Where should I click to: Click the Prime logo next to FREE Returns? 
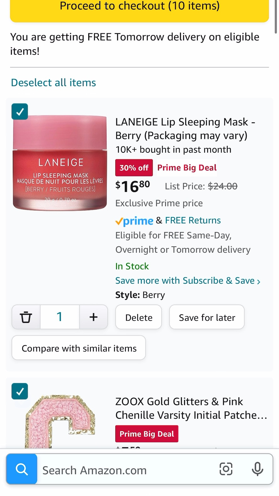coord(134,221)
